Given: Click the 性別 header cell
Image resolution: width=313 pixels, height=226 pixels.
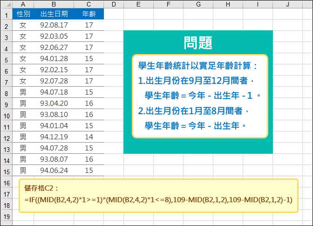Looking at the screenshot, I should [x=23, y=14].
